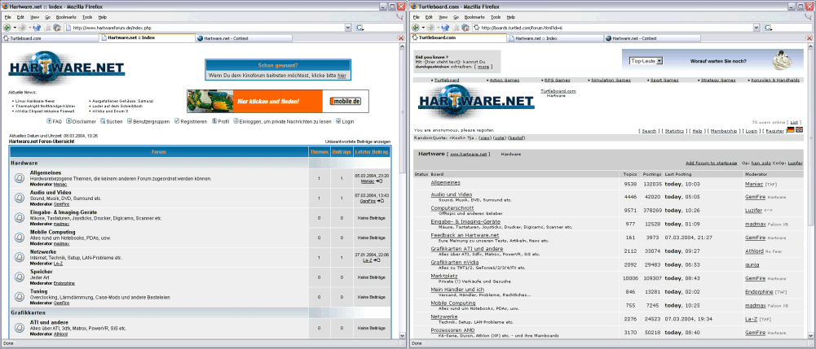816x349 pixels.
Task: Click Reload icon in left Firefox window
Action: point(37,28)
